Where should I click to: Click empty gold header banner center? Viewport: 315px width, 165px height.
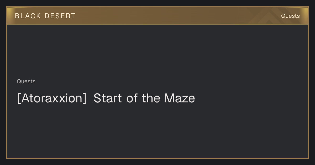[x=157, y=16]
